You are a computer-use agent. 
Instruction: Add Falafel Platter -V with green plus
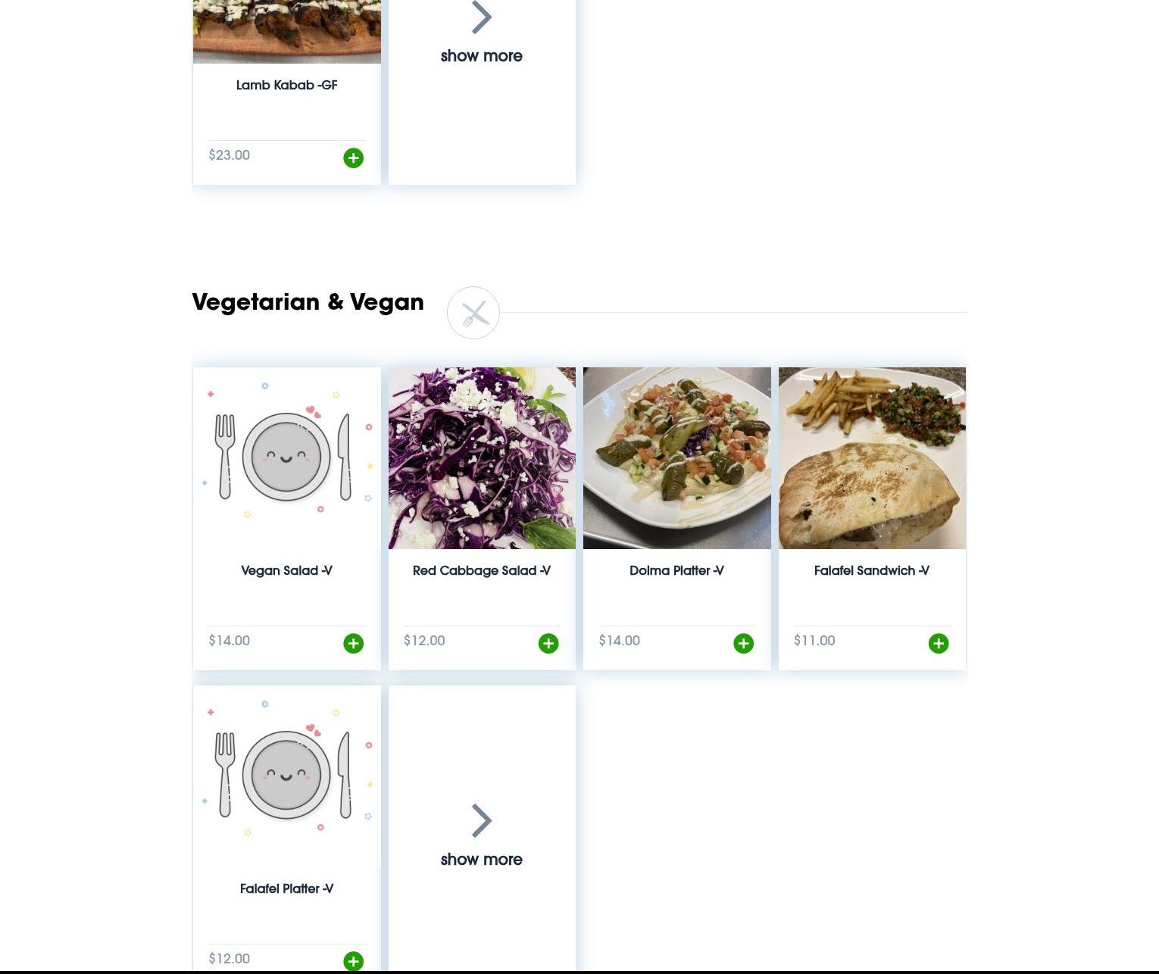(353, 961)
